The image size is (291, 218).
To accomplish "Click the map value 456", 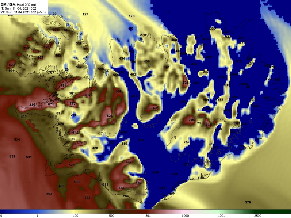I will pos(147,61).
